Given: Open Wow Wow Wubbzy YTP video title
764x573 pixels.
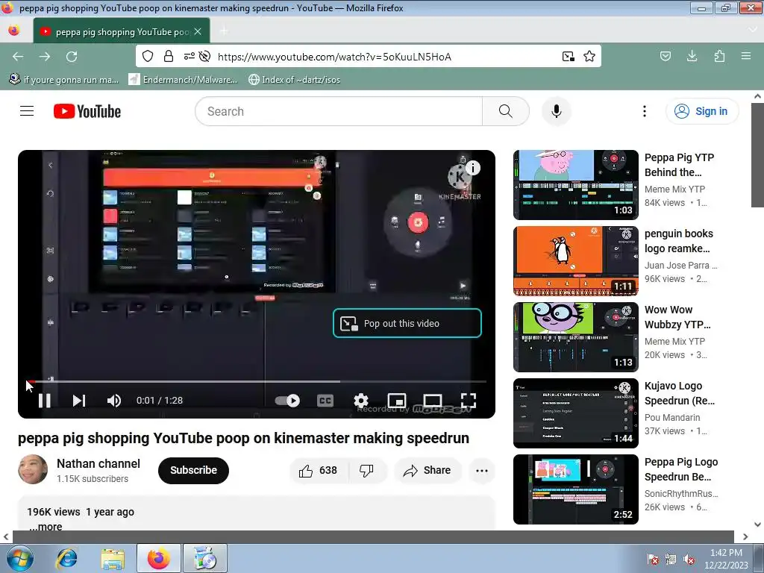Looking at the screenshot, I should 677,317.
